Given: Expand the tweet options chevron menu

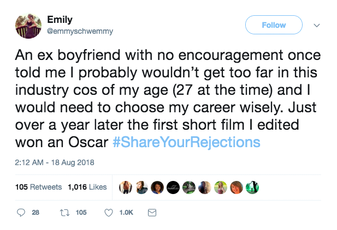Looking at the screenshot, I should point(317,25).
